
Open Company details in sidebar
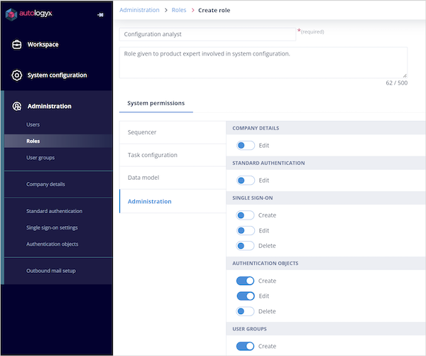click(45, 184)
